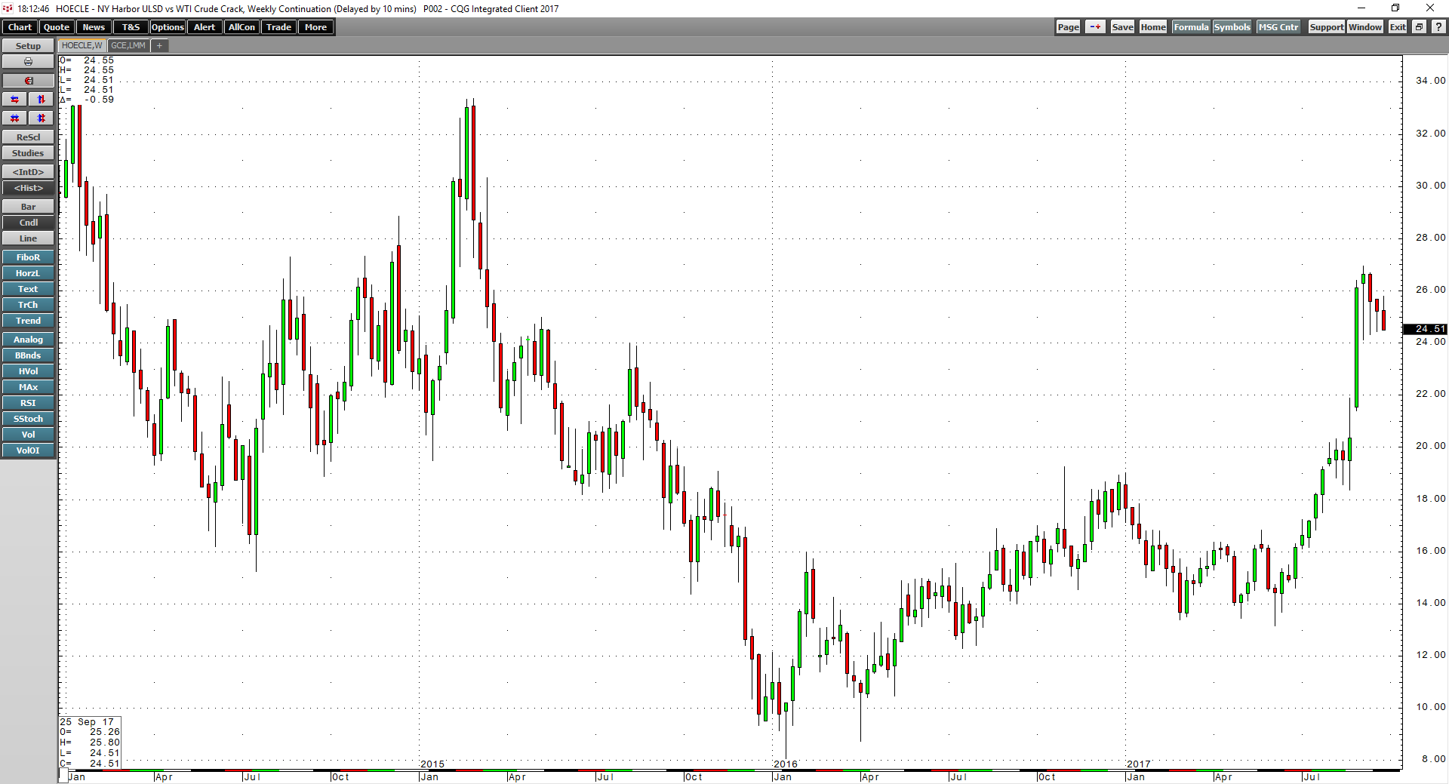Click the crossed vertical arrows icon
This screenshot has height=784, width=1449.
tap(42, 118)
